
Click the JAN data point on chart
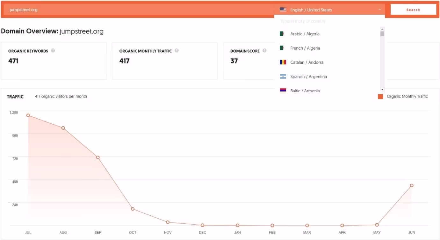pos(237,225)
